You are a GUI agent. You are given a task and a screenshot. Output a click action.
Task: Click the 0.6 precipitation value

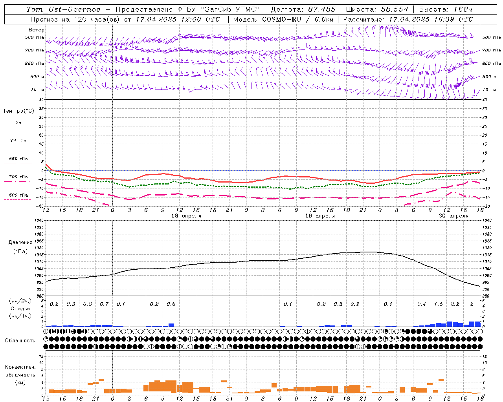pos(171,304)
